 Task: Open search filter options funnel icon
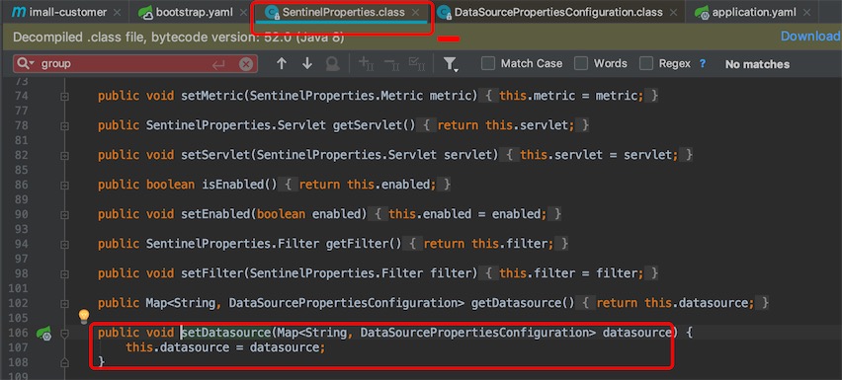pyautogui.click(x=450, y=64)
